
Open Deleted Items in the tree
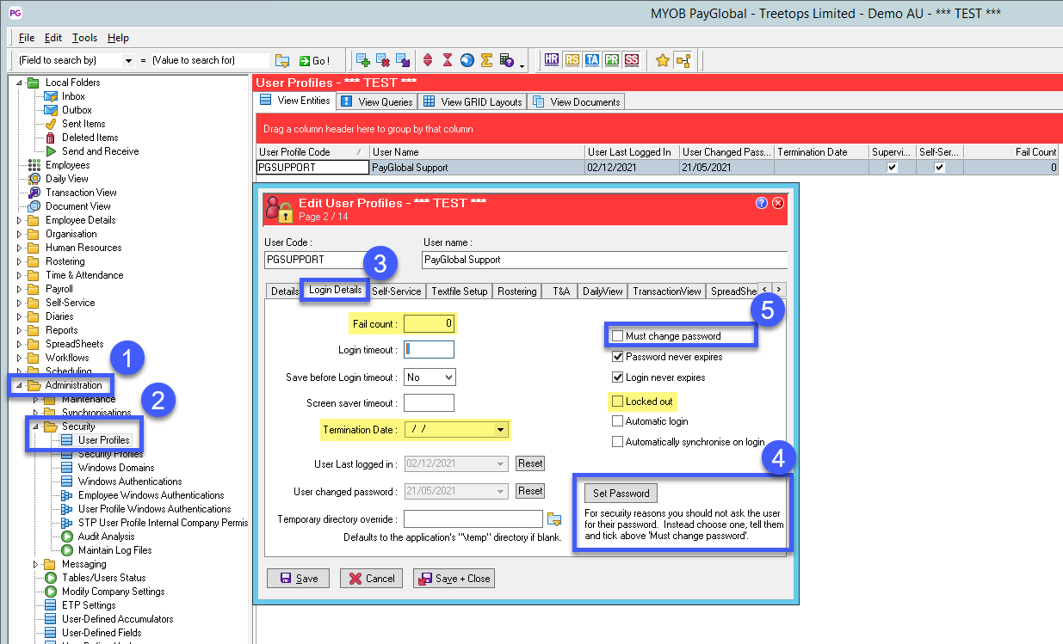pos(90,138)
